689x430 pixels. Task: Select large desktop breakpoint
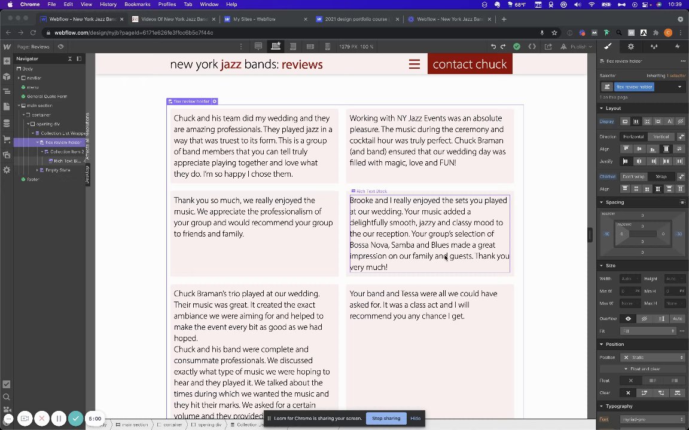point(258,47)
